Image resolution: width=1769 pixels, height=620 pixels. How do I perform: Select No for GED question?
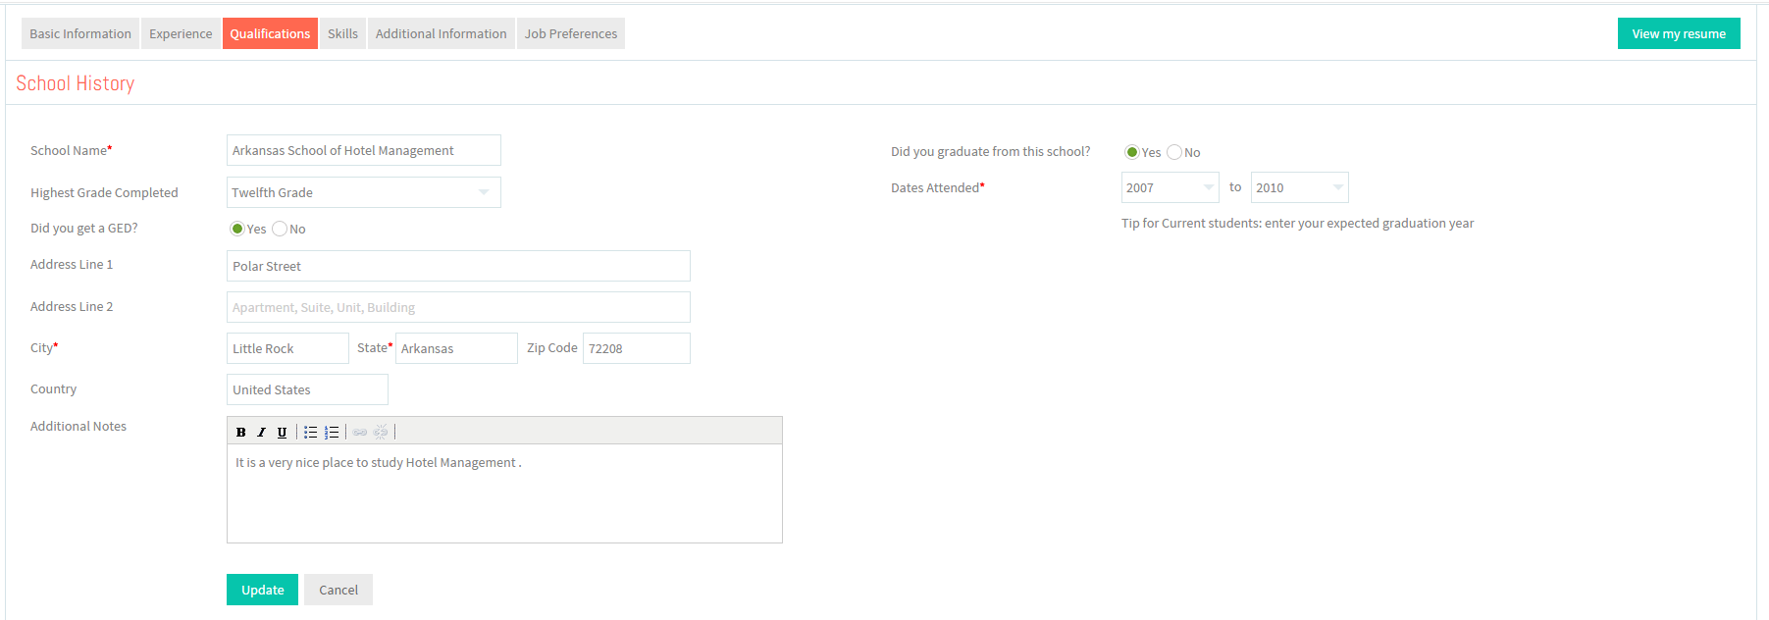pyautogui.click(x=280, y=229)
